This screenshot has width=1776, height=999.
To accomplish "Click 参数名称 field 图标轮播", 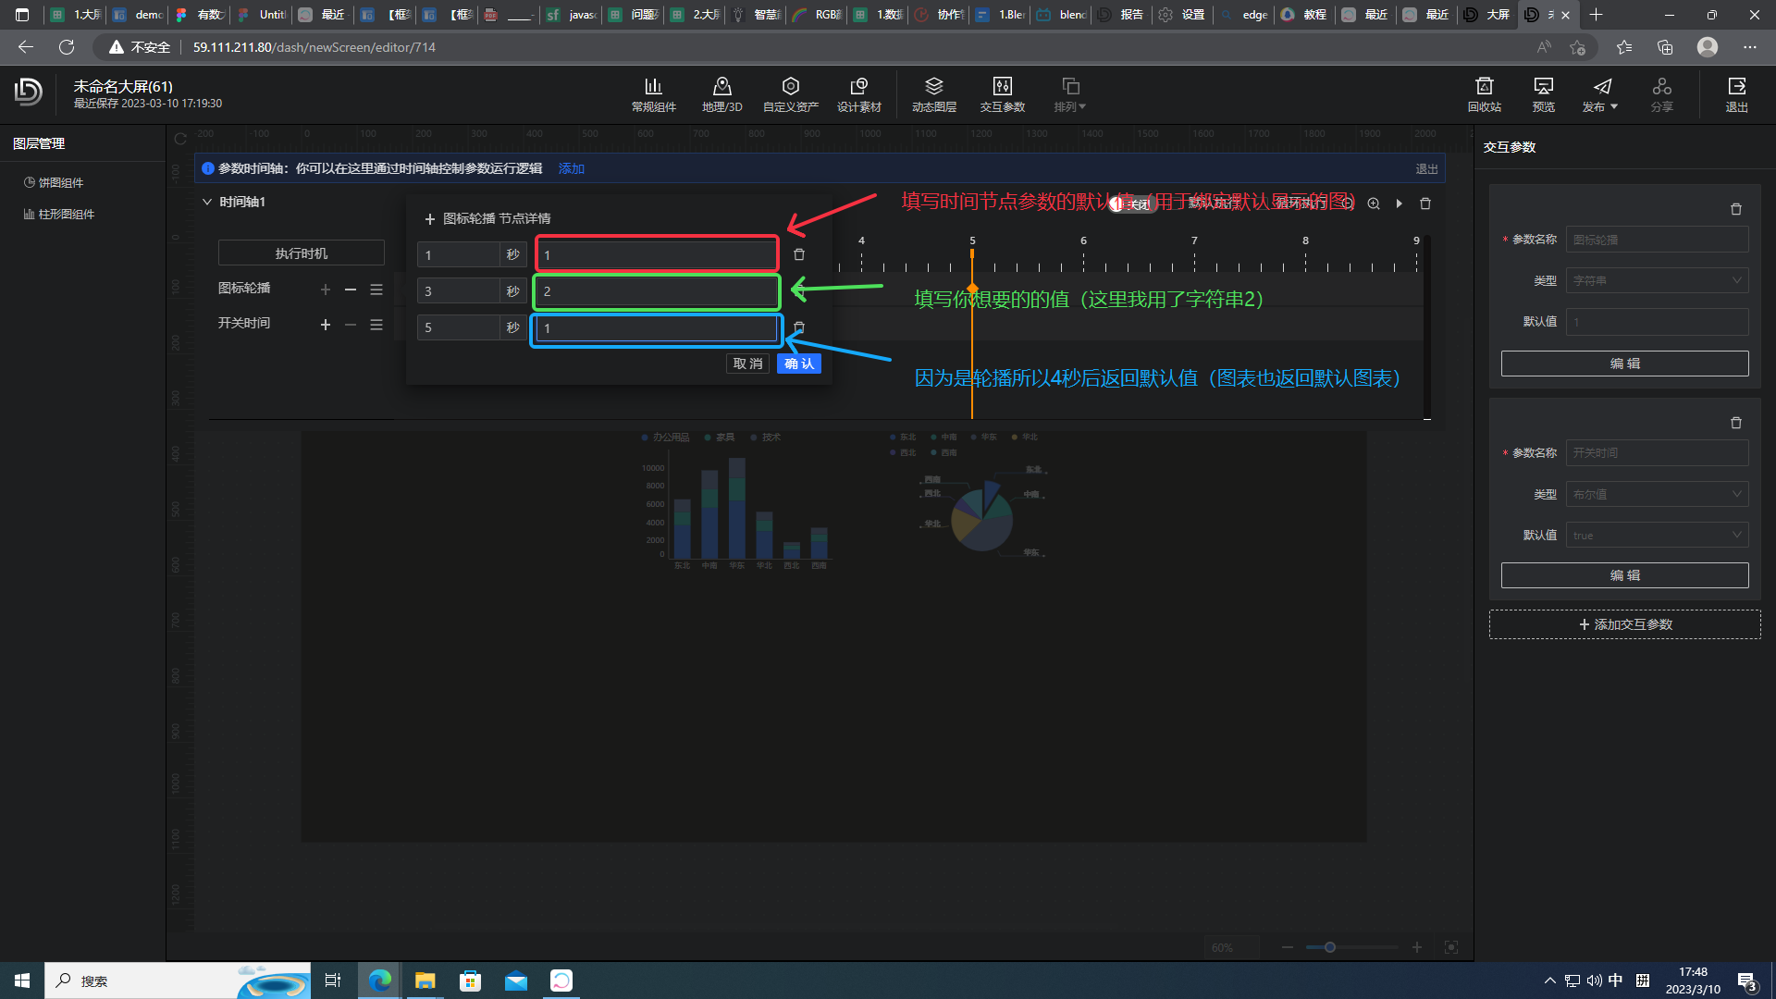I will pyautogui.click(x=1657, y=240).
